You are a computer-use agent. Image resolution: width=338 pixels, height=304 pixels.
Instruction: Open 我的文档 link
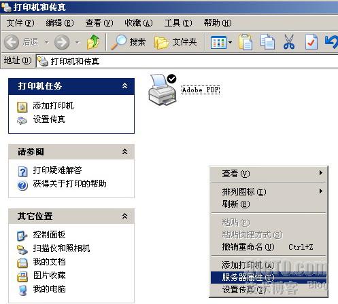pos(49,262)
